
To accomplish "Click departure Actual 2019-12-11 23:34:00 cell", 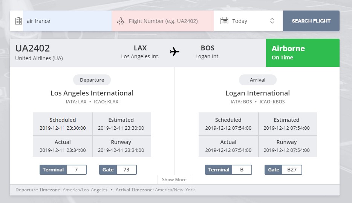I will tap(63, 146).
